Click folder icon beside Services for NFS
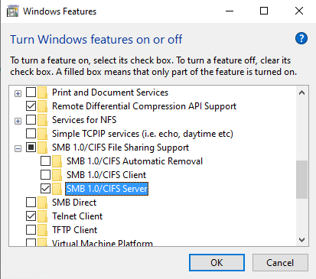Image resolution: width=316 pixels, height=279 pixels. pos(42,120)
